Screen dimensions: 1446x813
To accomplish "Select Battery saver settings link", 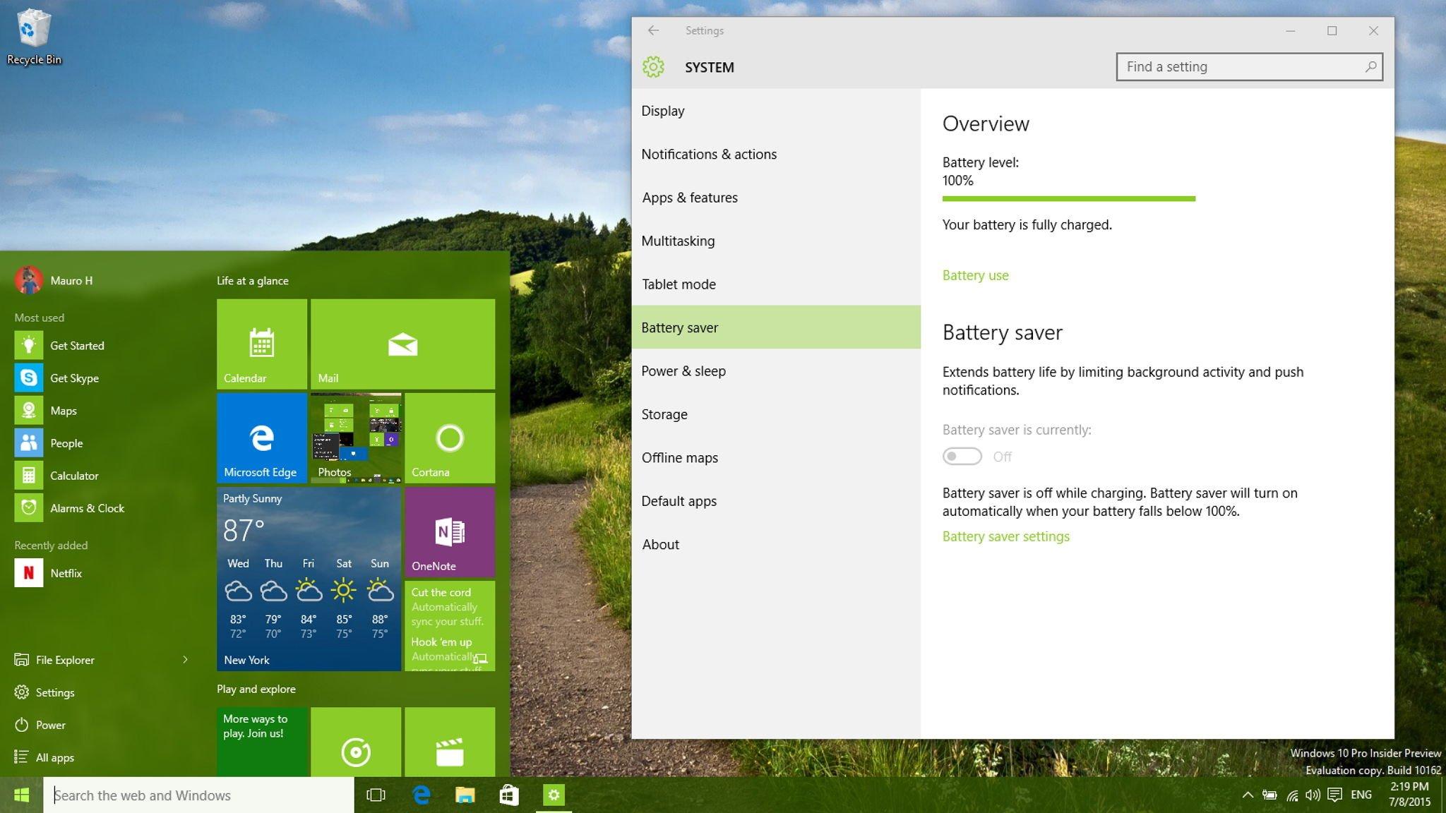I will [x=1005, y=536].
